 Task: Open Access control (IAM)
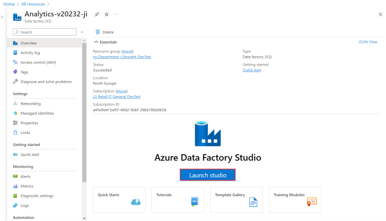[x=38, y=62]
